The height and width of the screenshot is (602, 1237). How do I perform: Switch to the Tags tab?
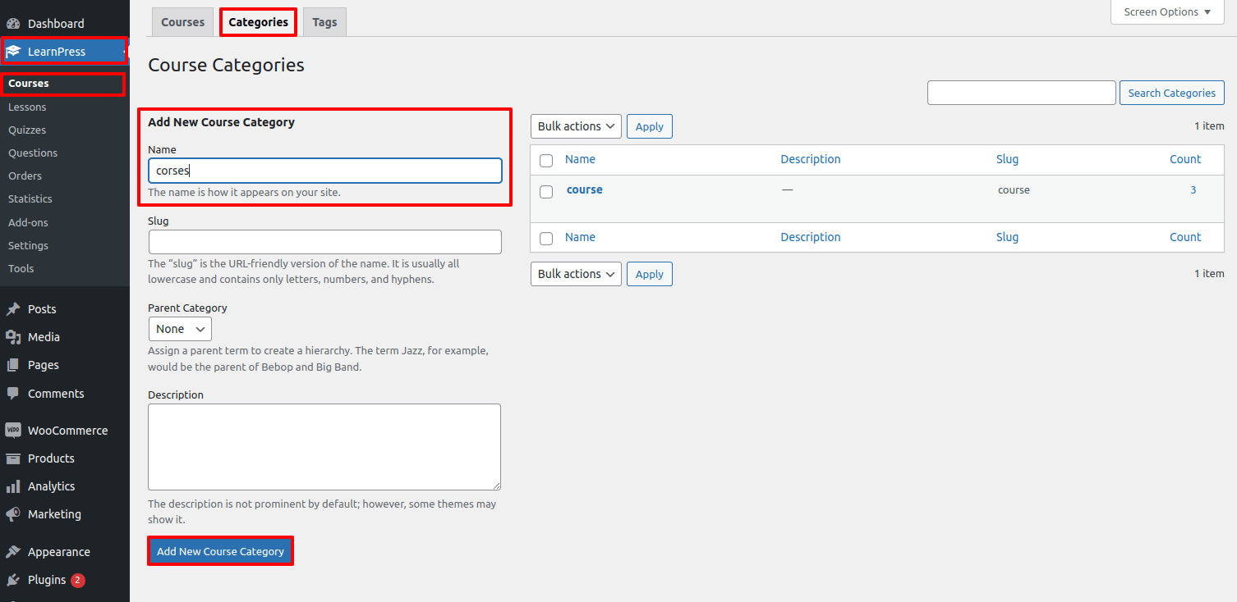tap(324, 22)
